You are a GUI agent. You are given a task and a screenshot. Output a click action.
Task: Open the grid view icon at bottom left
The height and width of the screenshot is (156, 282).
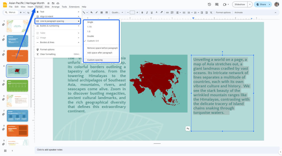pos(5,151)
